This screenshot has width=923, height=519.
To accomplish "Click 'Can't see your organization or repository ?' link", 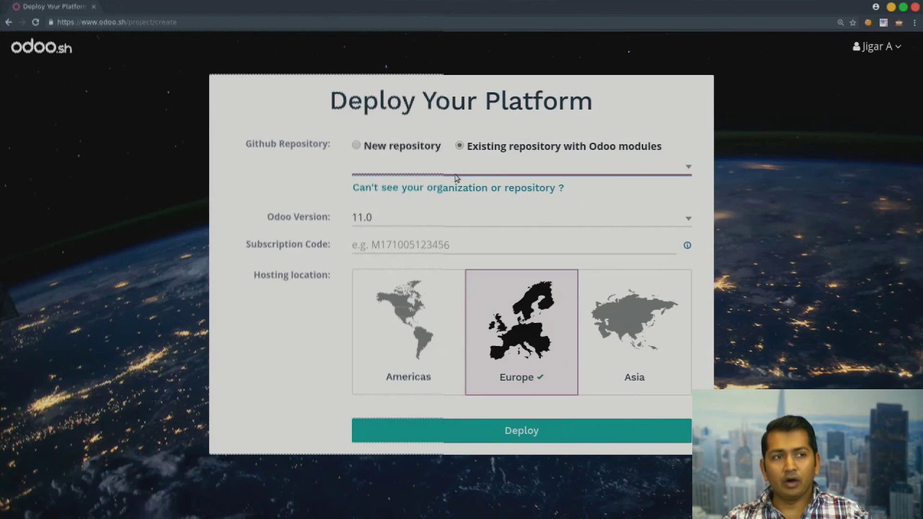I will [x=458, y=187].
